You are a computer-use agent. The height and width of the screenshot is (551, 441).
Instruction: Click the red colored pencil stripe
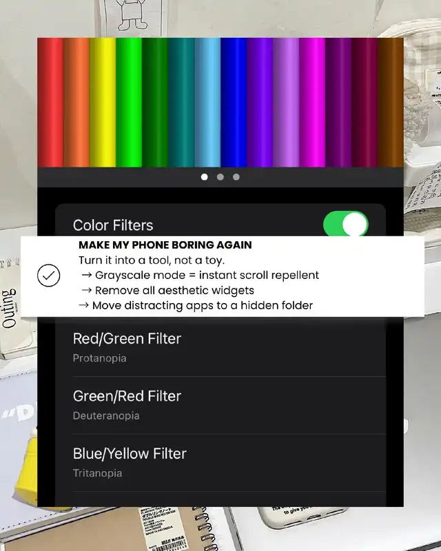(x=50, y=102)
